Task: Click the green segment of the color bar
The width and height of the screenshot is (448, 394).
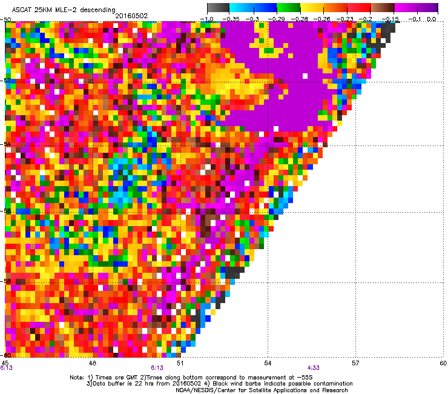Action: click(x=289, y=8)
